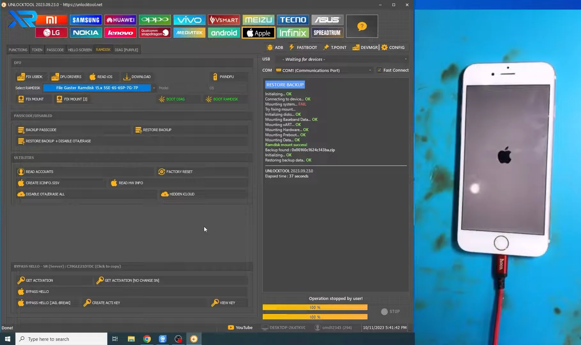Viewport: 581px width, 345px height.
Task: Switch to the FUNCTIONS tab
Action: (18, 50)
